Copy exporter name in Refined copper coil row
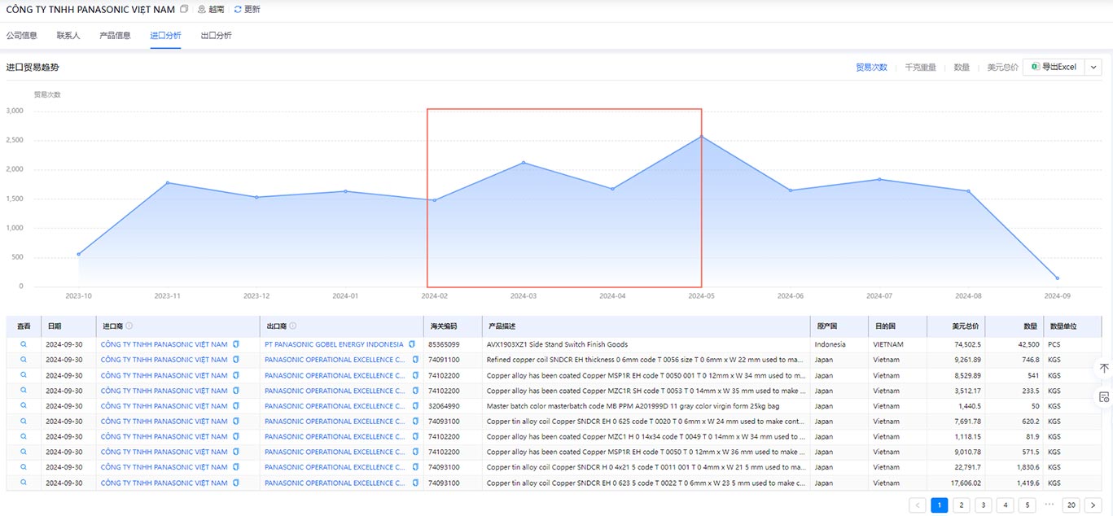Screen dimensions: 1113x516 click(414, 360)
